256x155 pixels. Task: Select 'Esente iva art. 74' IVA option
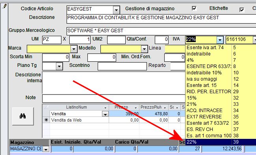(221, 48)
